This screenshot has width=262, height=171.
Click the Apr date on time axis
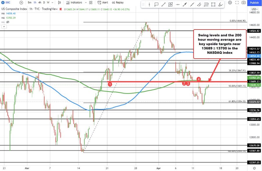(159, 168)
